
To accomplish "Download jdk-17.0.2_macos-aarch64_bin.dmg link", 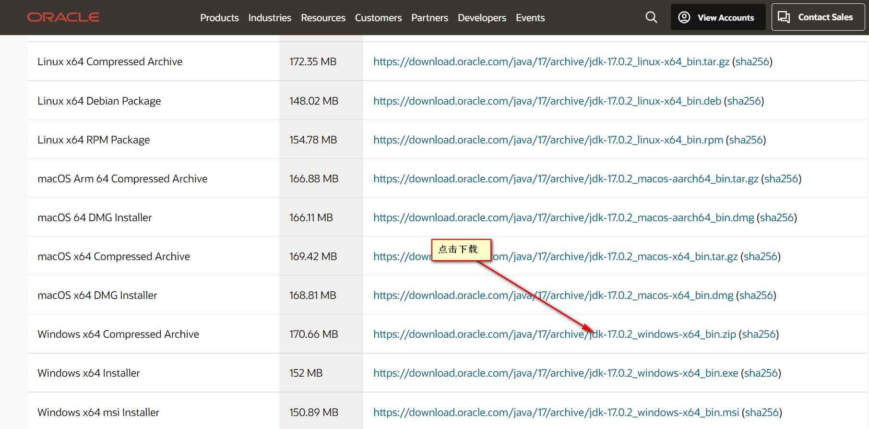I will [x=564, y=217].
